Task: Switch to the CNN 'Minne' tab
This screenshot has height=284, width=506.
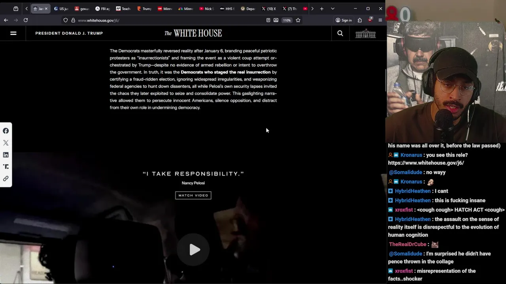Action: (165, 9)
